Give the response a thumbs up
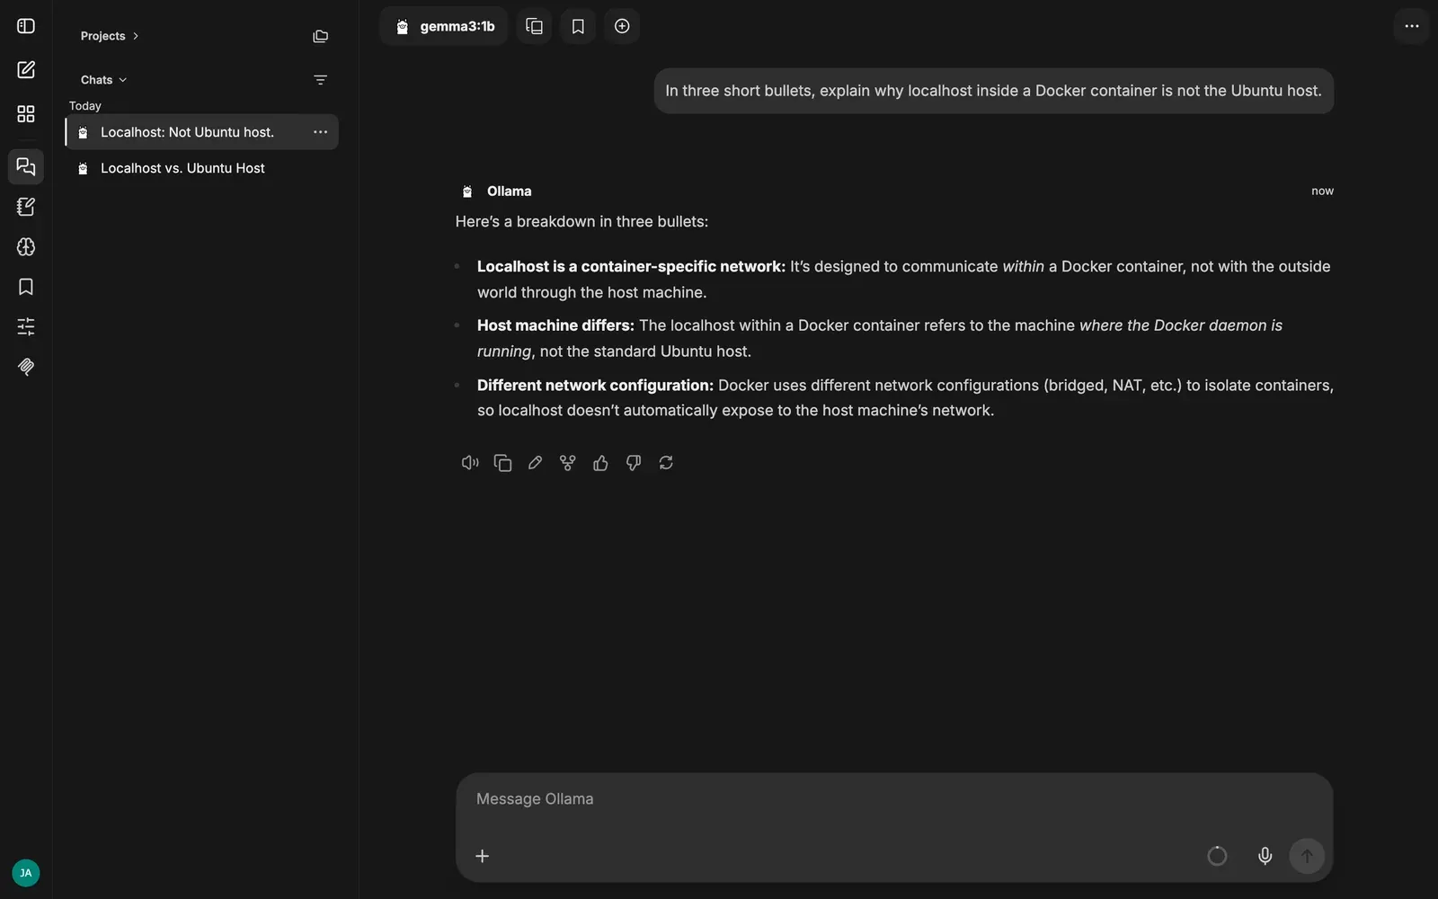The width and height of the screenshot is (1438, 899). click(x=600, y=463)
